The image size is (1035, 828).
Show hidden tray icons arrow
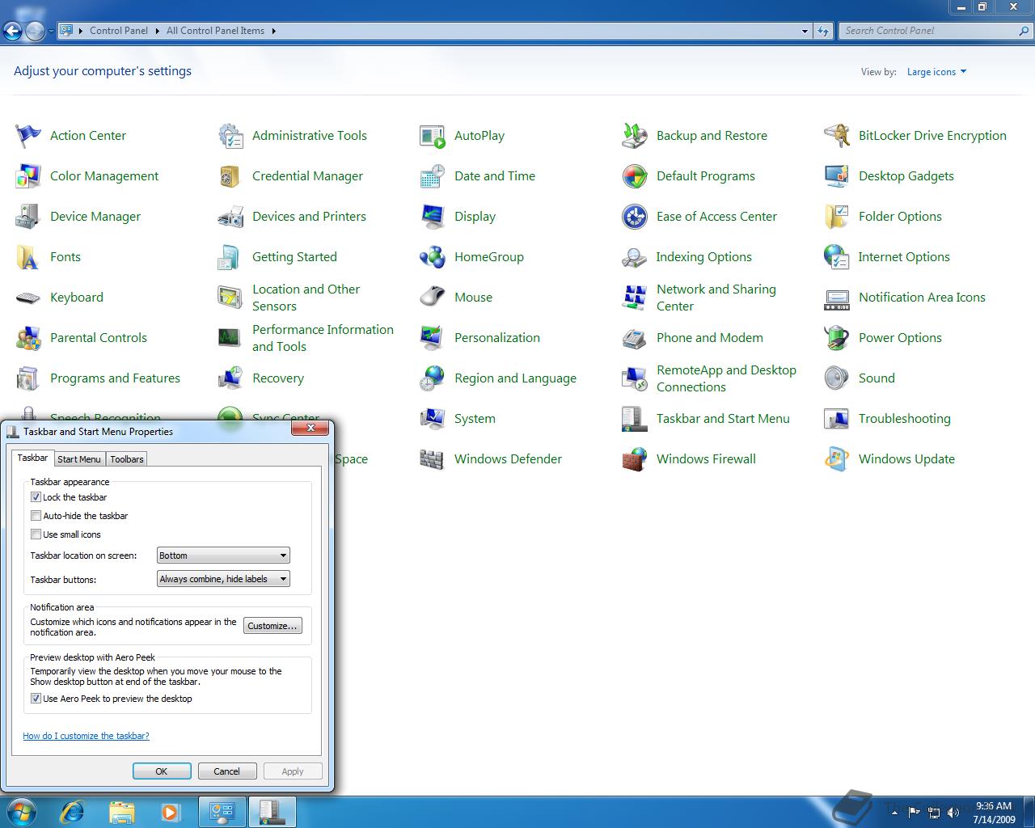(894, 813)
